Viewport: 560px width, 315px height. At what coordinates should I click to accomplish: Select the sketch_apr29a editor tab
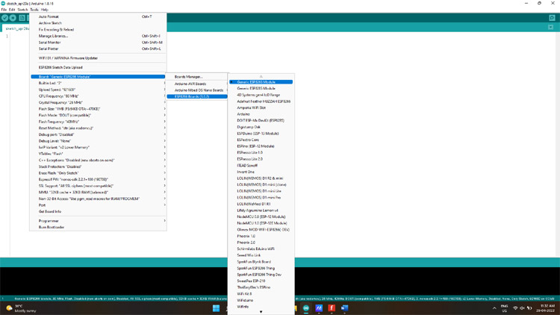[x=16, y=28]
